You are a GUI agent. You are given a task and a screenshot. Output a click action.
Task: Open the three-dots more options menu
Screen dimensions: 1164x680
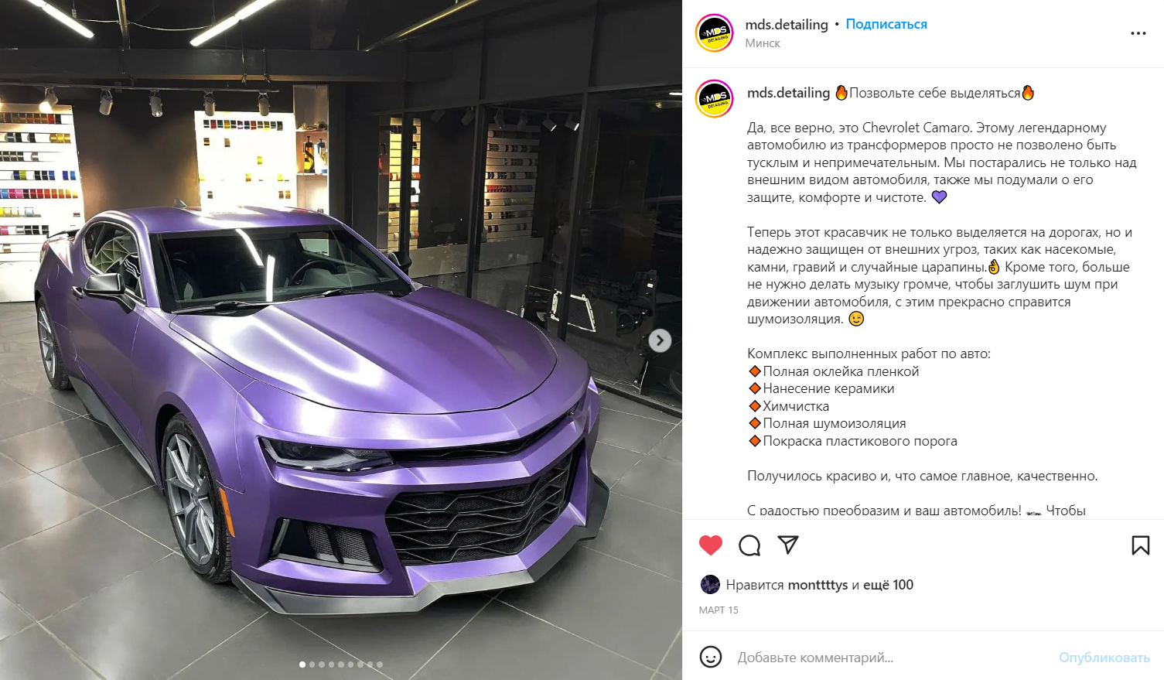tap(1138, 33)
